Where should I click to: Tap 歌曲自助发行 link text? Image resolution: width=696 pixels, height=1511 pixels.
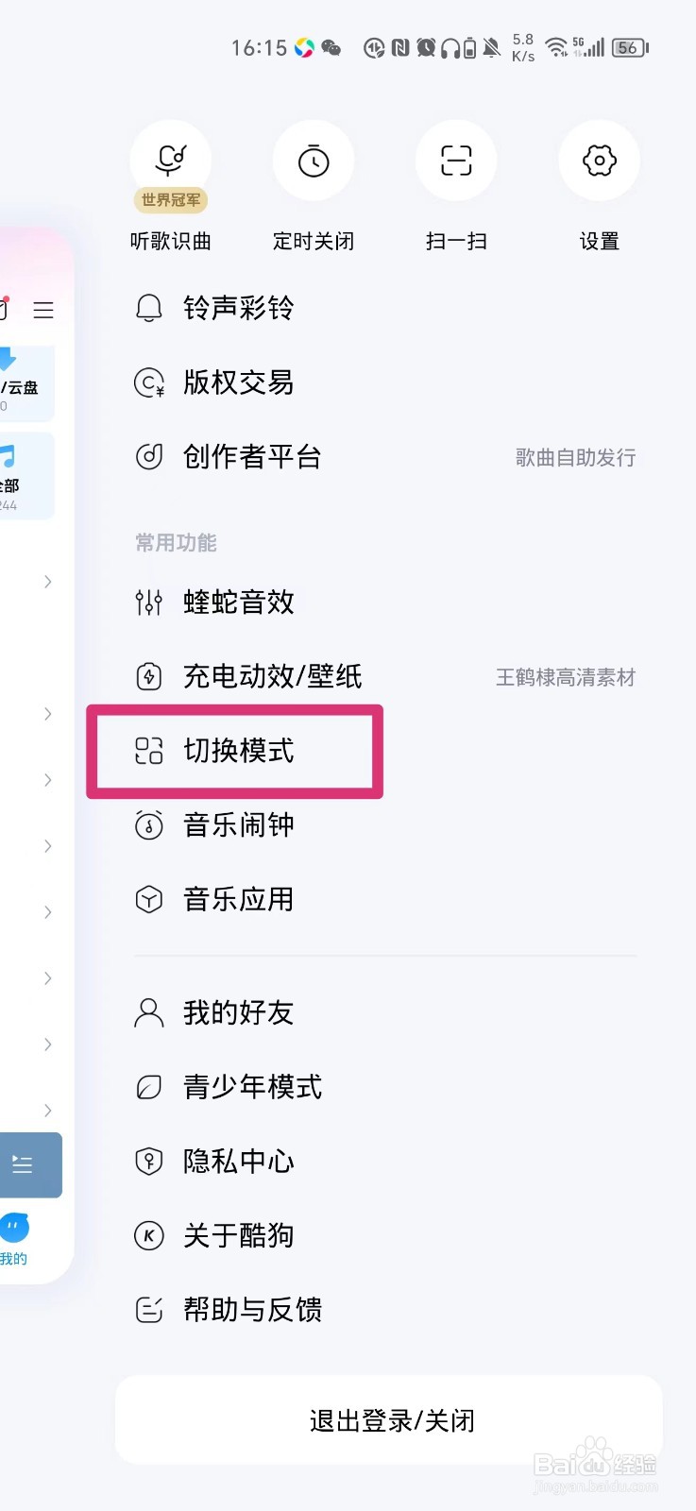(575, 458)
